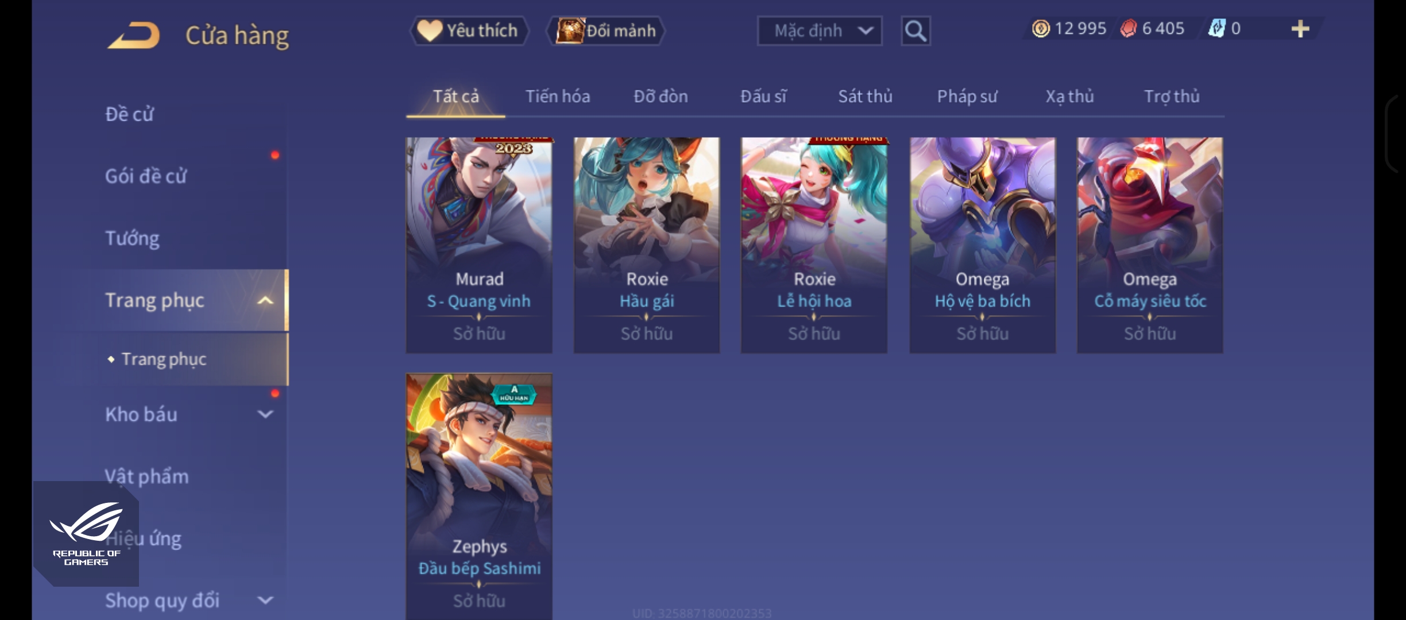1406x620 pixels.
Task: Choose Omega Hộ vệ ba bích skin
Action: [983, 245]
